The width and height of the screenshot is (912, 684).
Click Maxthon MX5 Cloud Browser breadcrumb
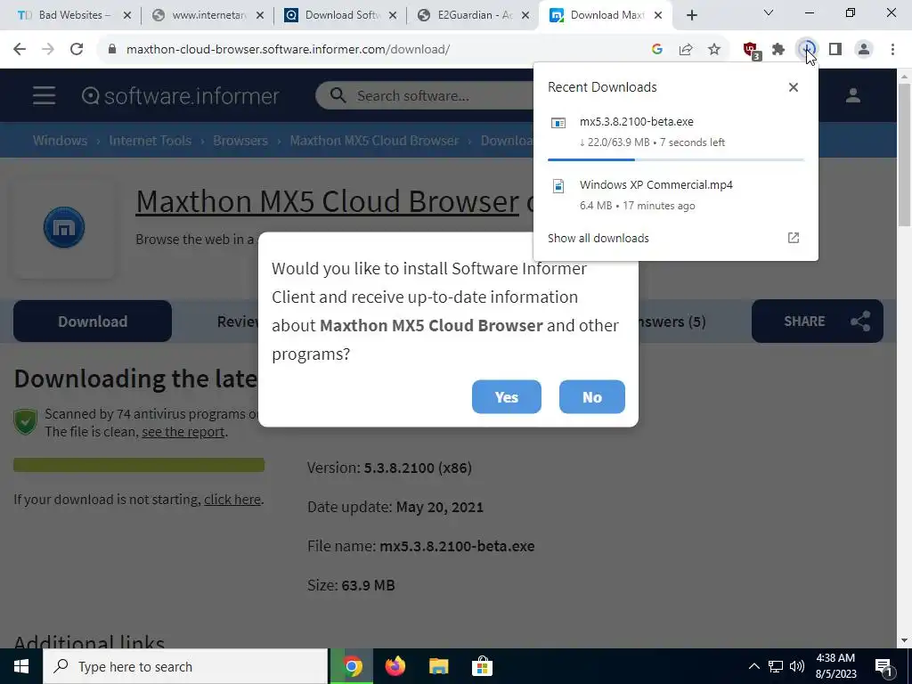point(374,140)
